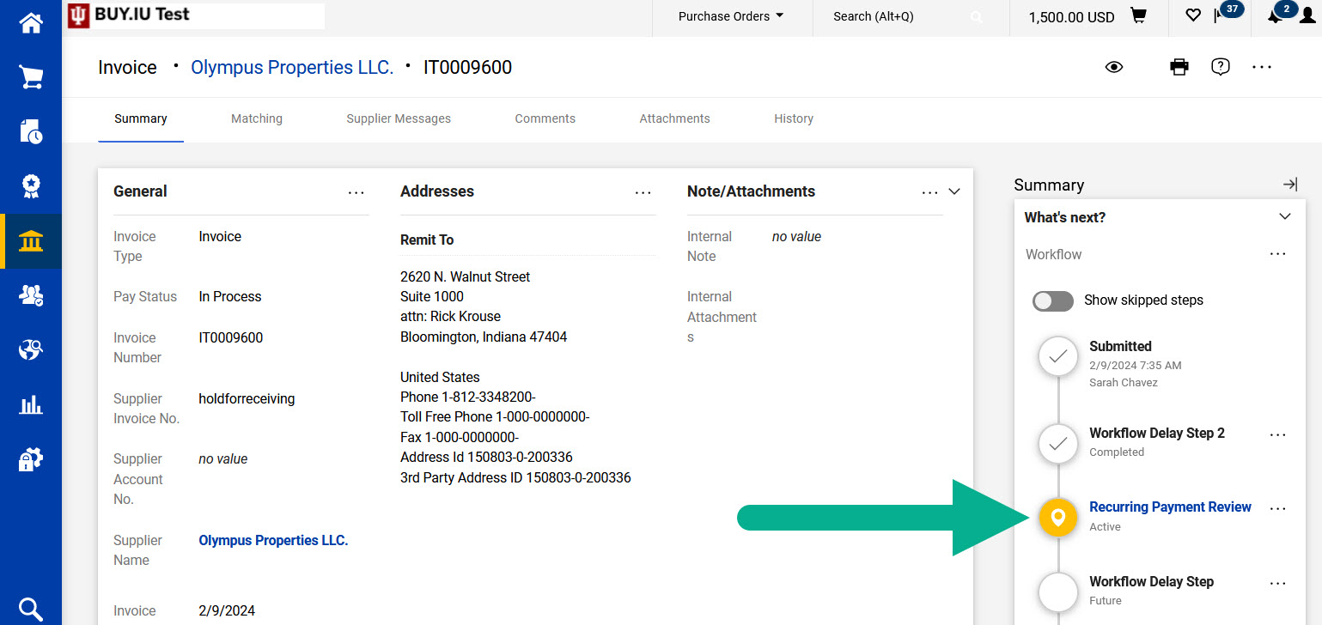Switch to the Matching tab

click(x=257, y=119)
